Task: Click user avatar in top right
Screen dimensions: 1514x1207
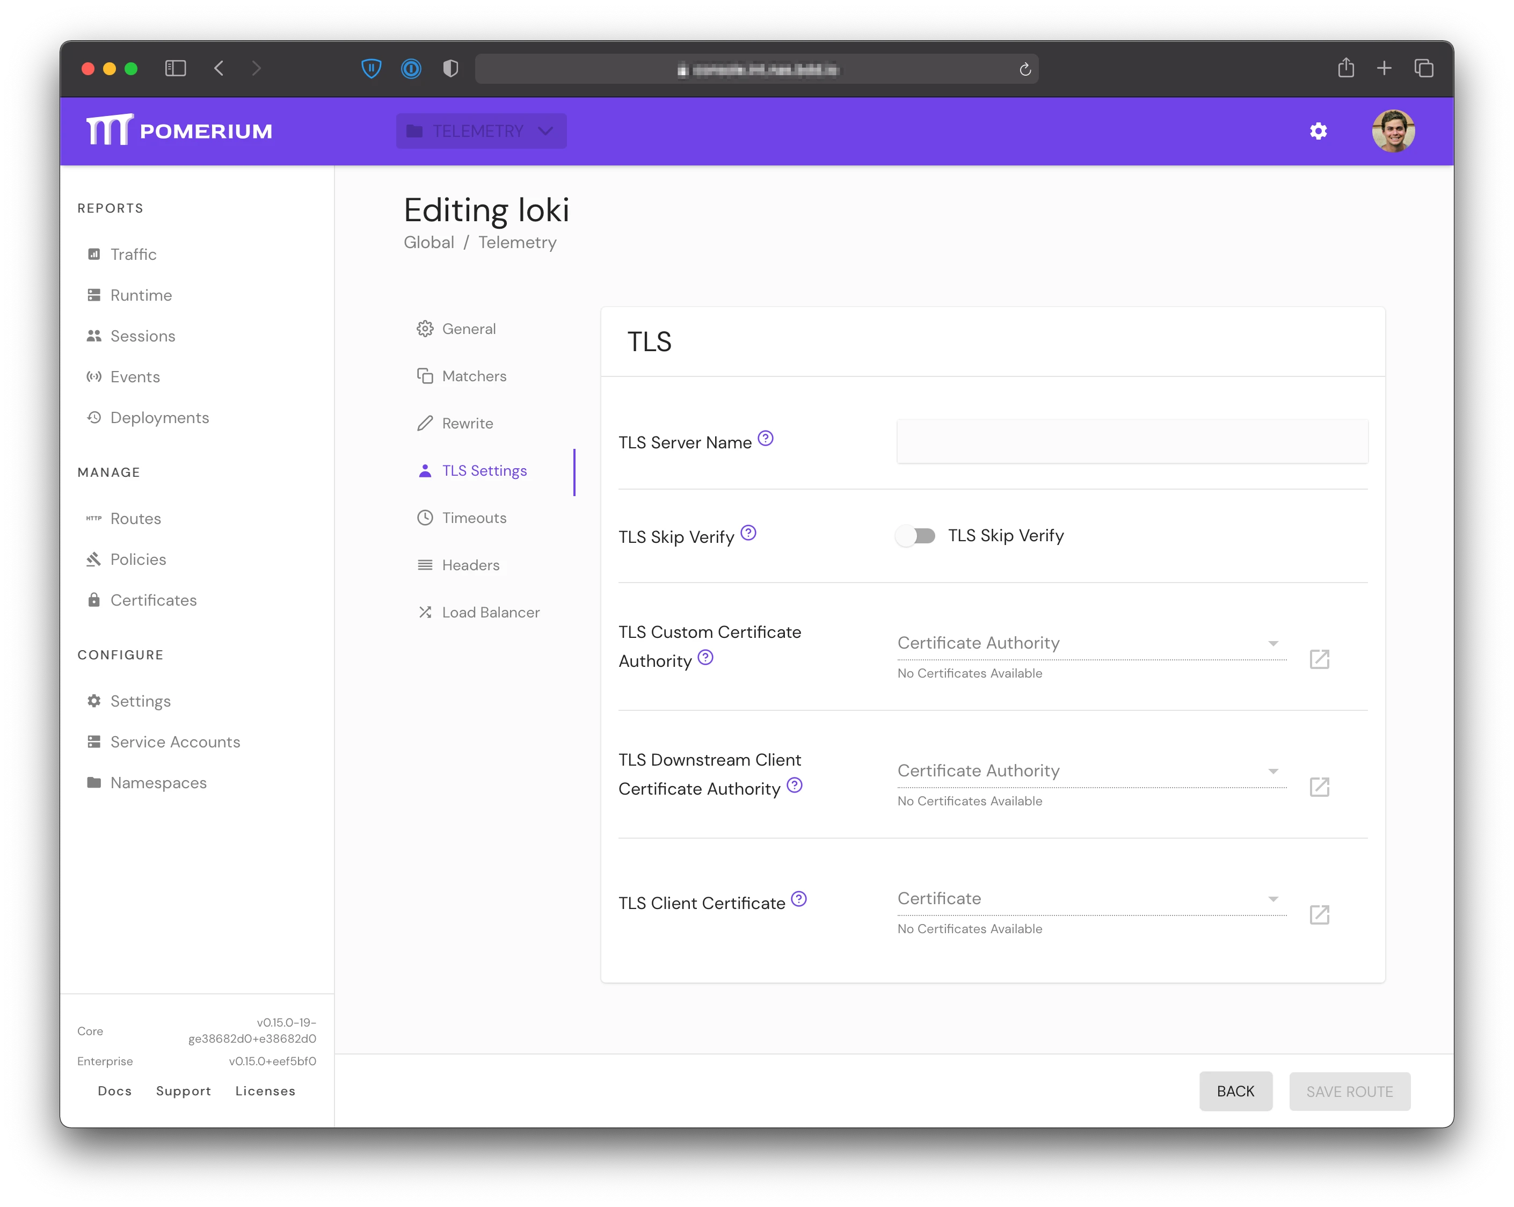Action: coord(1395,132)
